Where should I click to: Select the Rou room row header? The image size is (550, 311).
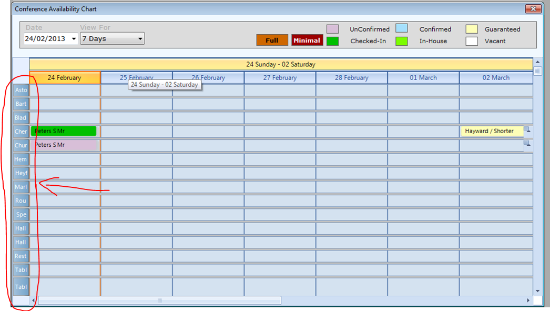click(x=21, y=201)
